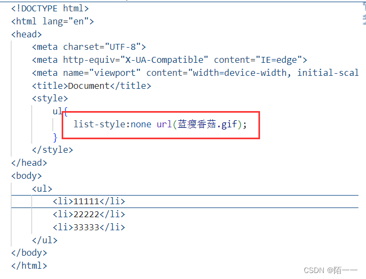Click the viewport meta tag line
366x279 pixels.
[195, 73]
